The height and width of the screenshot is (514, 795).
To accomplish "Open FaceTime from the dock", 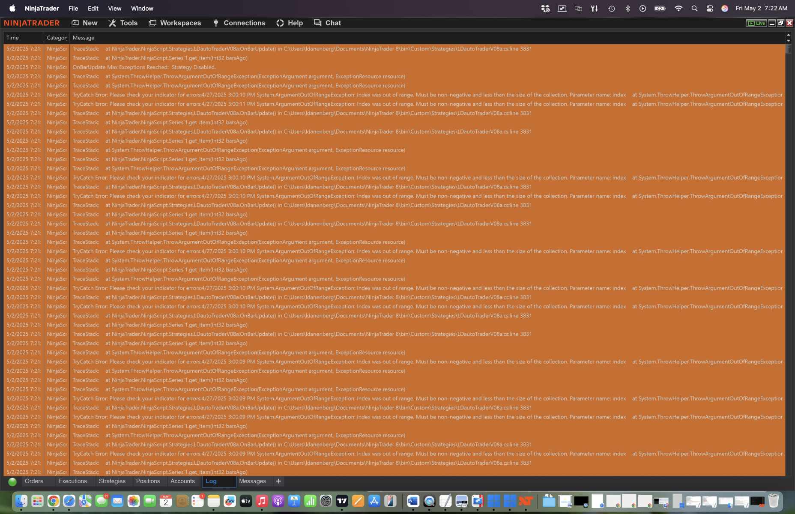I will pos(149,501).
